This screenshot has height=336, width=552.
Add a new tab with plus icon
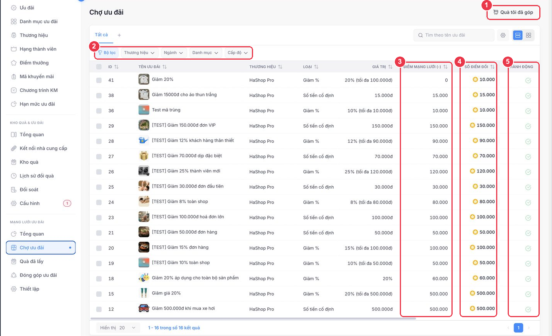pos(119,35)
